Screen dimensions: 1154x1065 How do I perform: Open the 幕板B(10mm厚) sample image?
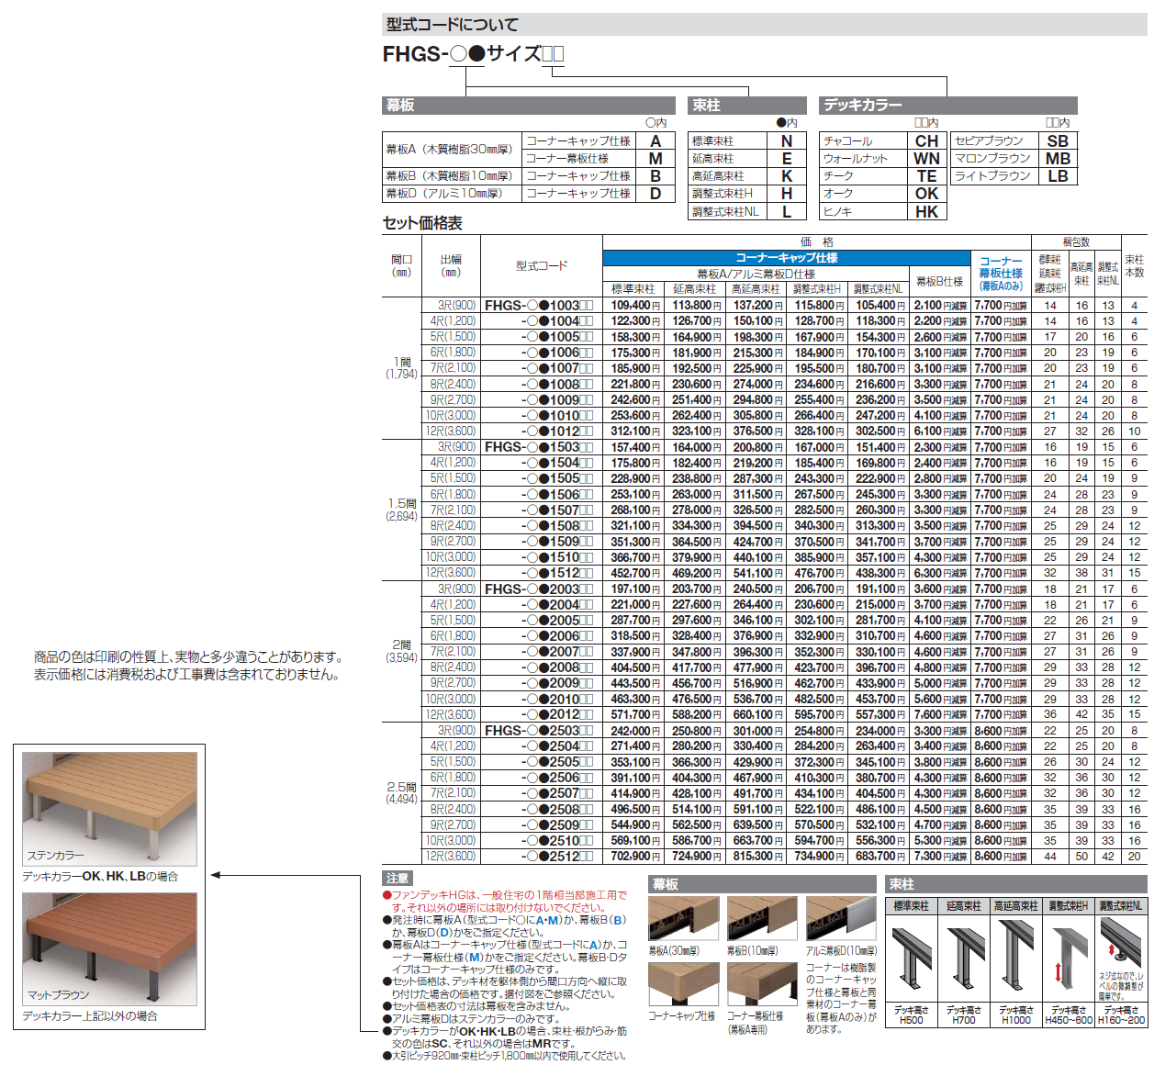click(x=762, y=919)
